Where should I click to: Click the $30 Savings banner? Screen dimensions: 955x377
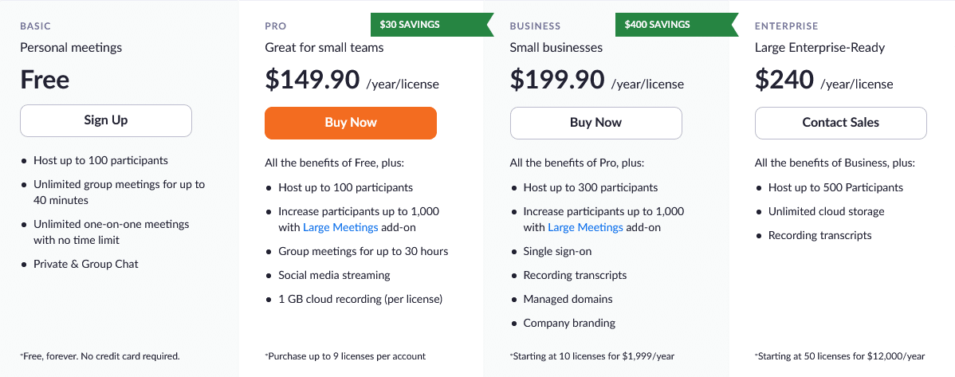(410, 25)
